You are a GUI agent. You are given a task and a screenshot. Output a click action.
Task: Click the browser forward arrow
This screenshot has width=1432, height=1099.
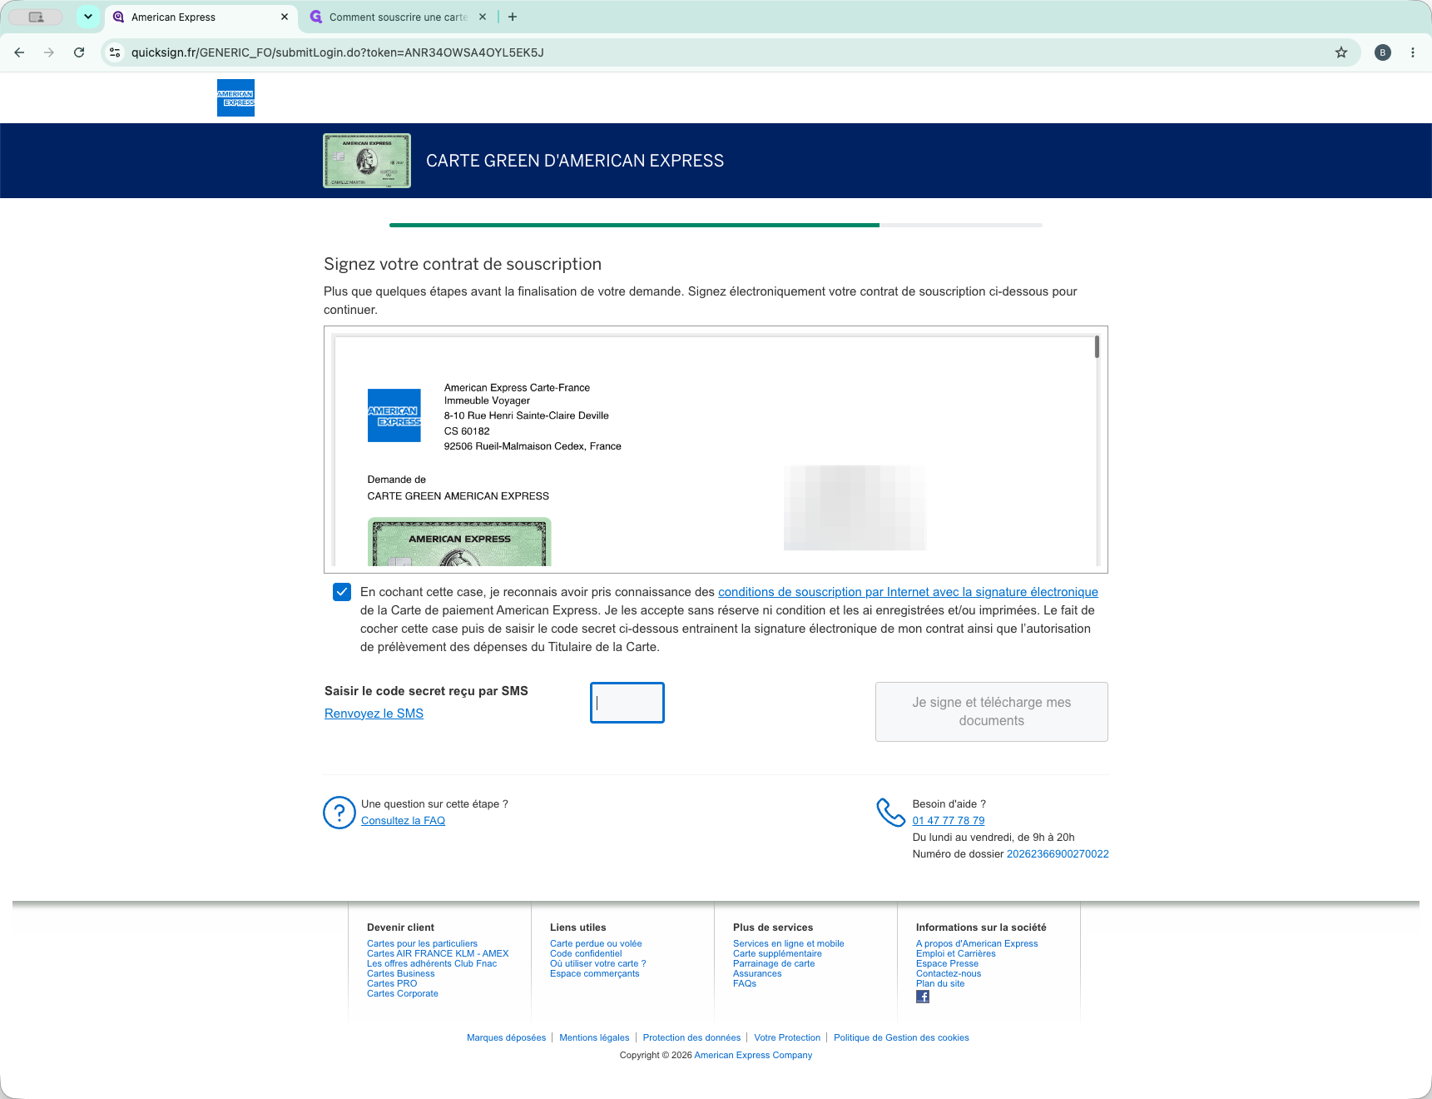pyautogui.click(x=49, y=52)
